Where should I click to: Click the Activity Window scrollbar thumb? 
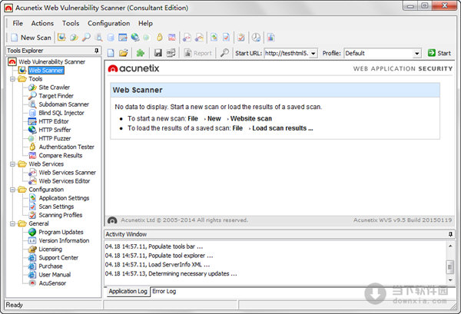pos(449,267)
